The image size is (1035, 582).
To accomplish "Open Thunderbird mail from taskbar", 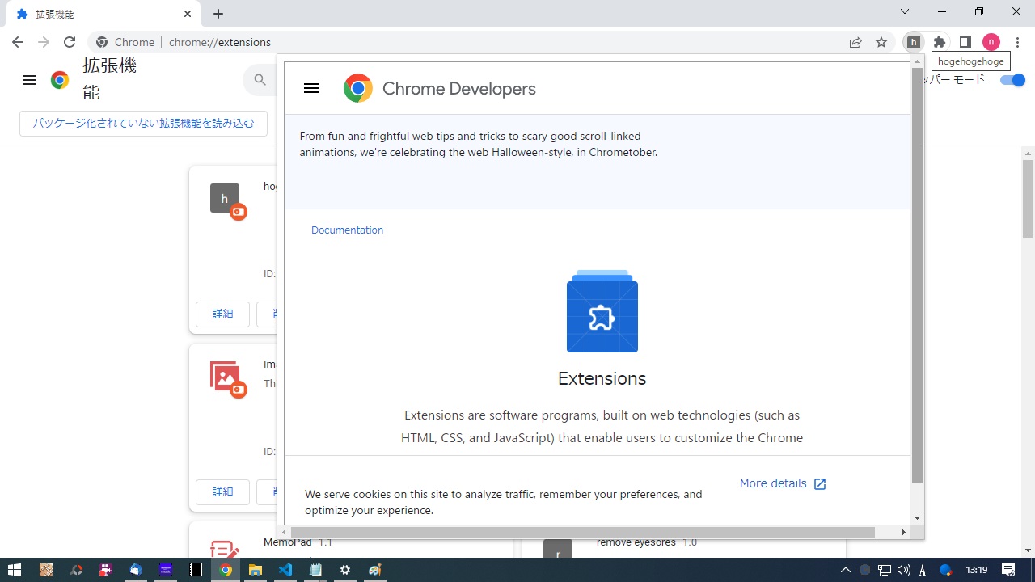I will point(135,570).
